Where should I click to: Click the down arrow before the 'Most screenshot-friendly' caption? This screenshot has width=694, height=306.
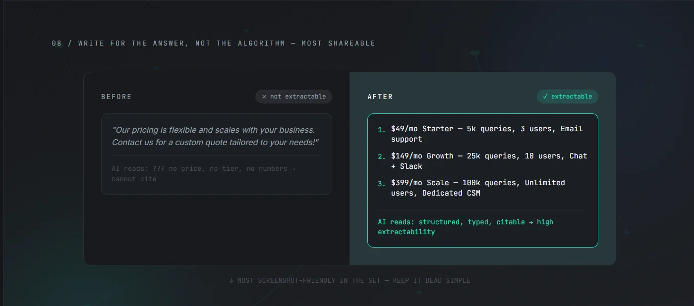231,280
